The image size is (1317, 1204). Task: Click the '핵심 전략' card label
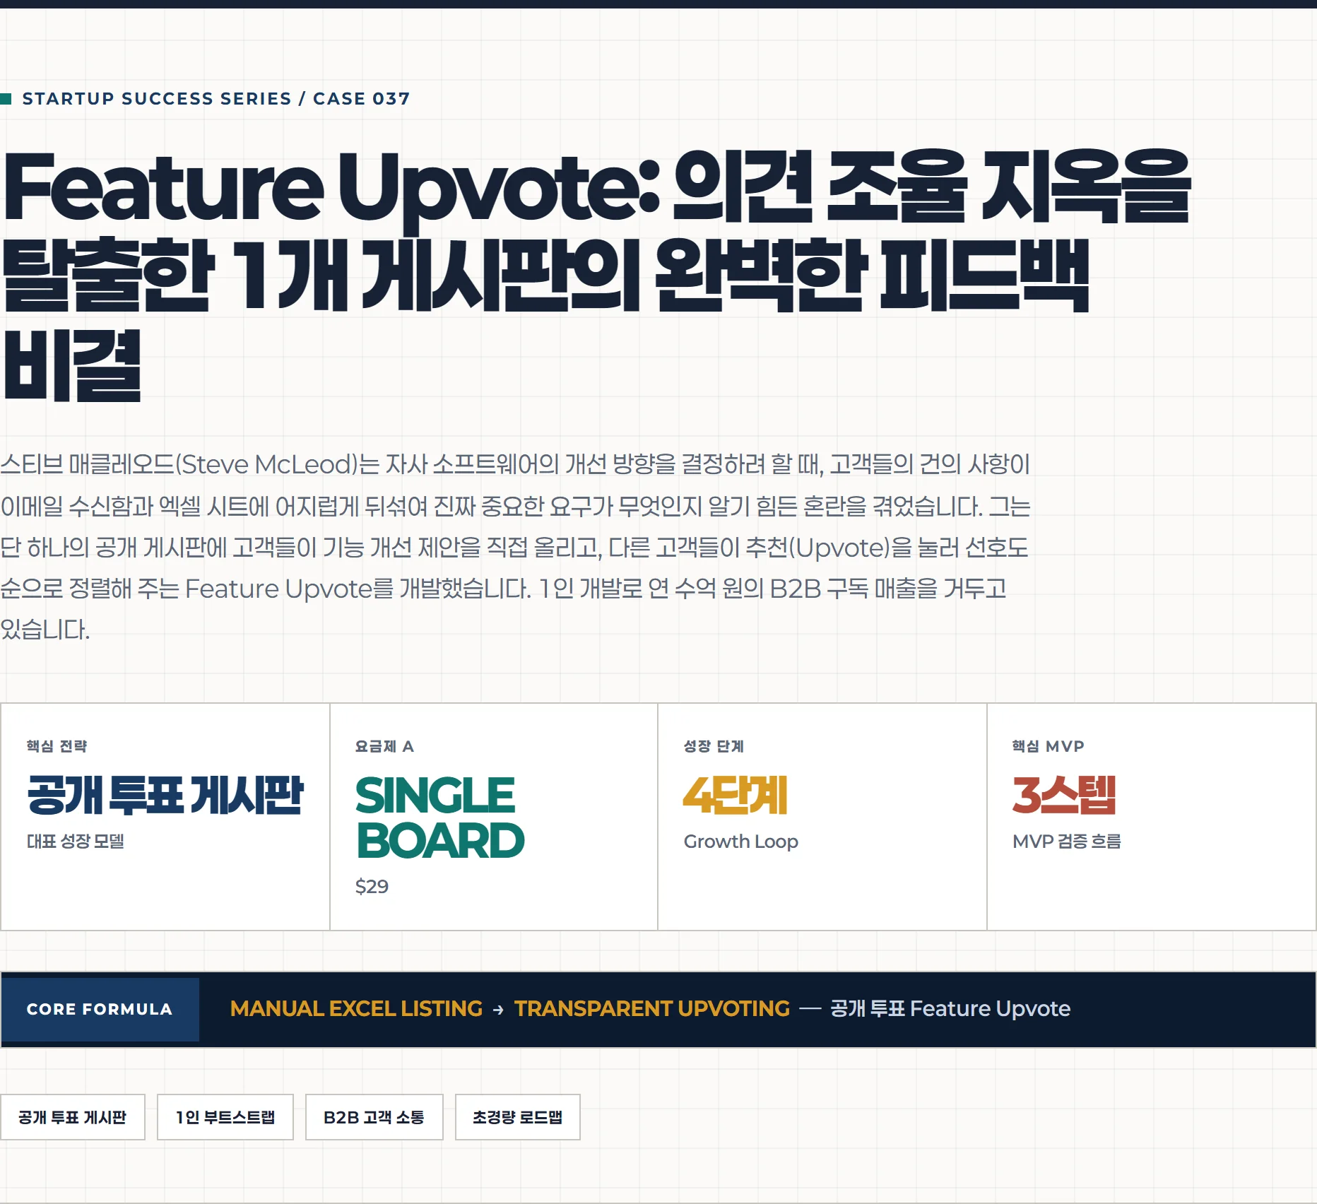coord(57,746)
